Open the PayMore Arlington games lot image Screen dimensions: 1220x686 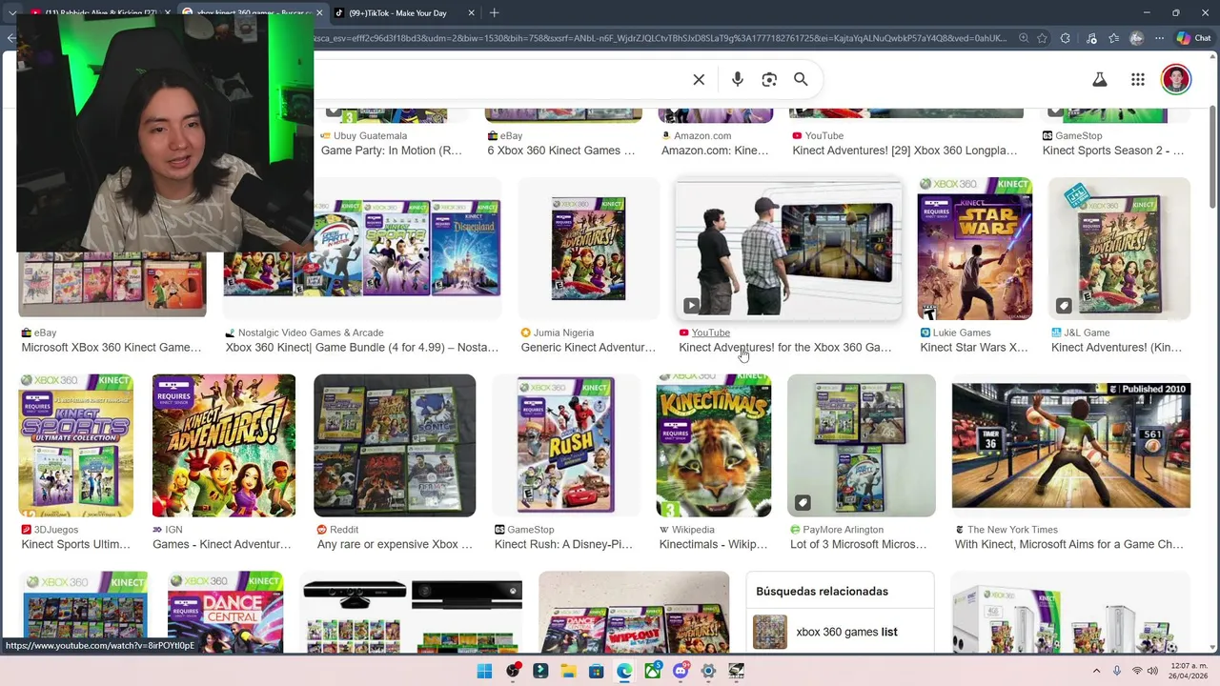point(861,445)
